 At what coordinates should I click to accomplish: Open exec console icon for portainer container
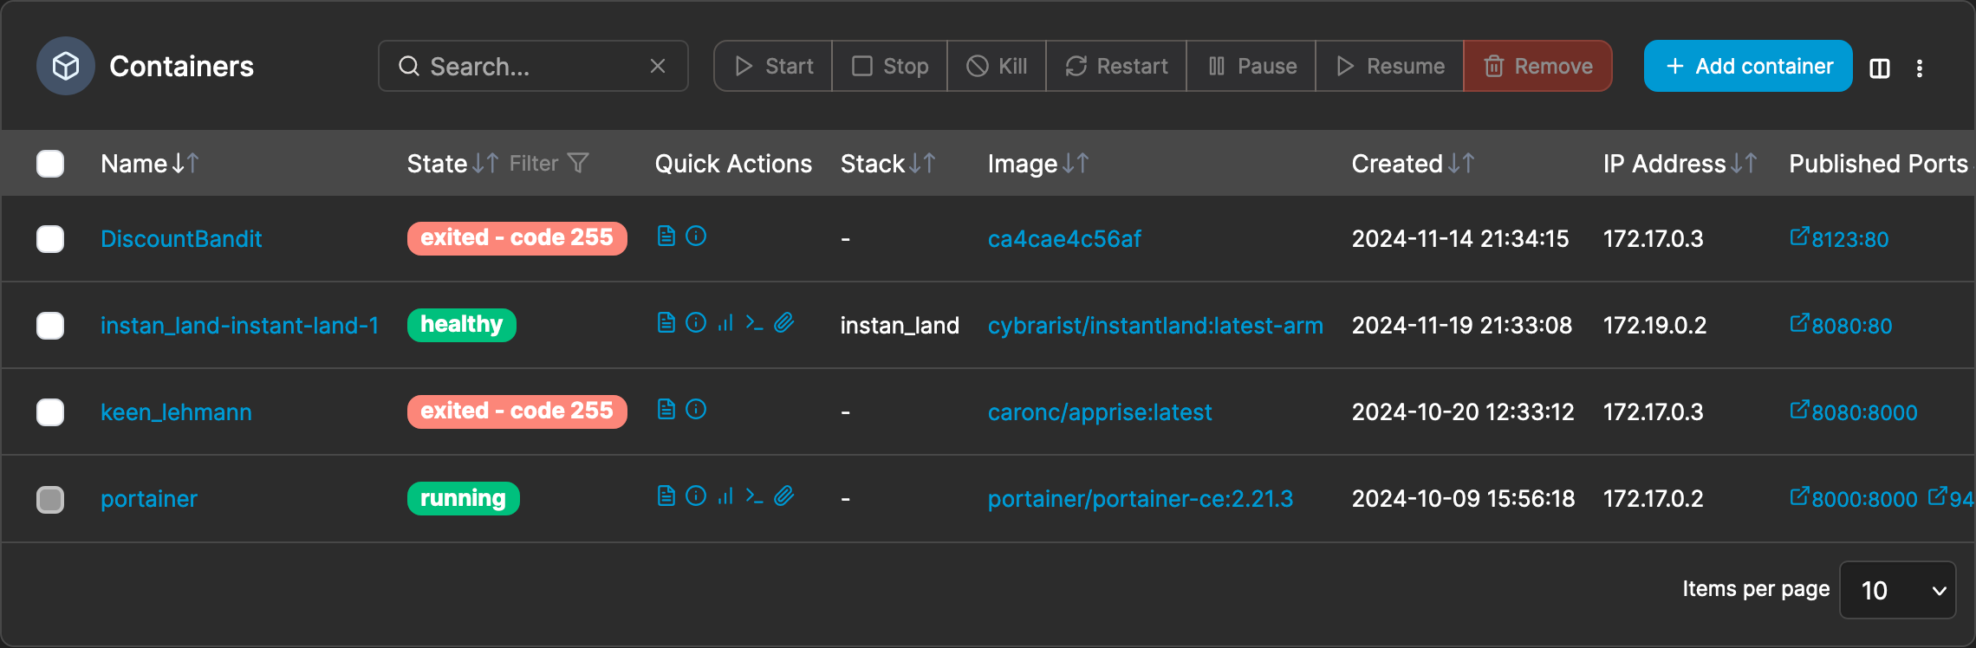[754, 497]
